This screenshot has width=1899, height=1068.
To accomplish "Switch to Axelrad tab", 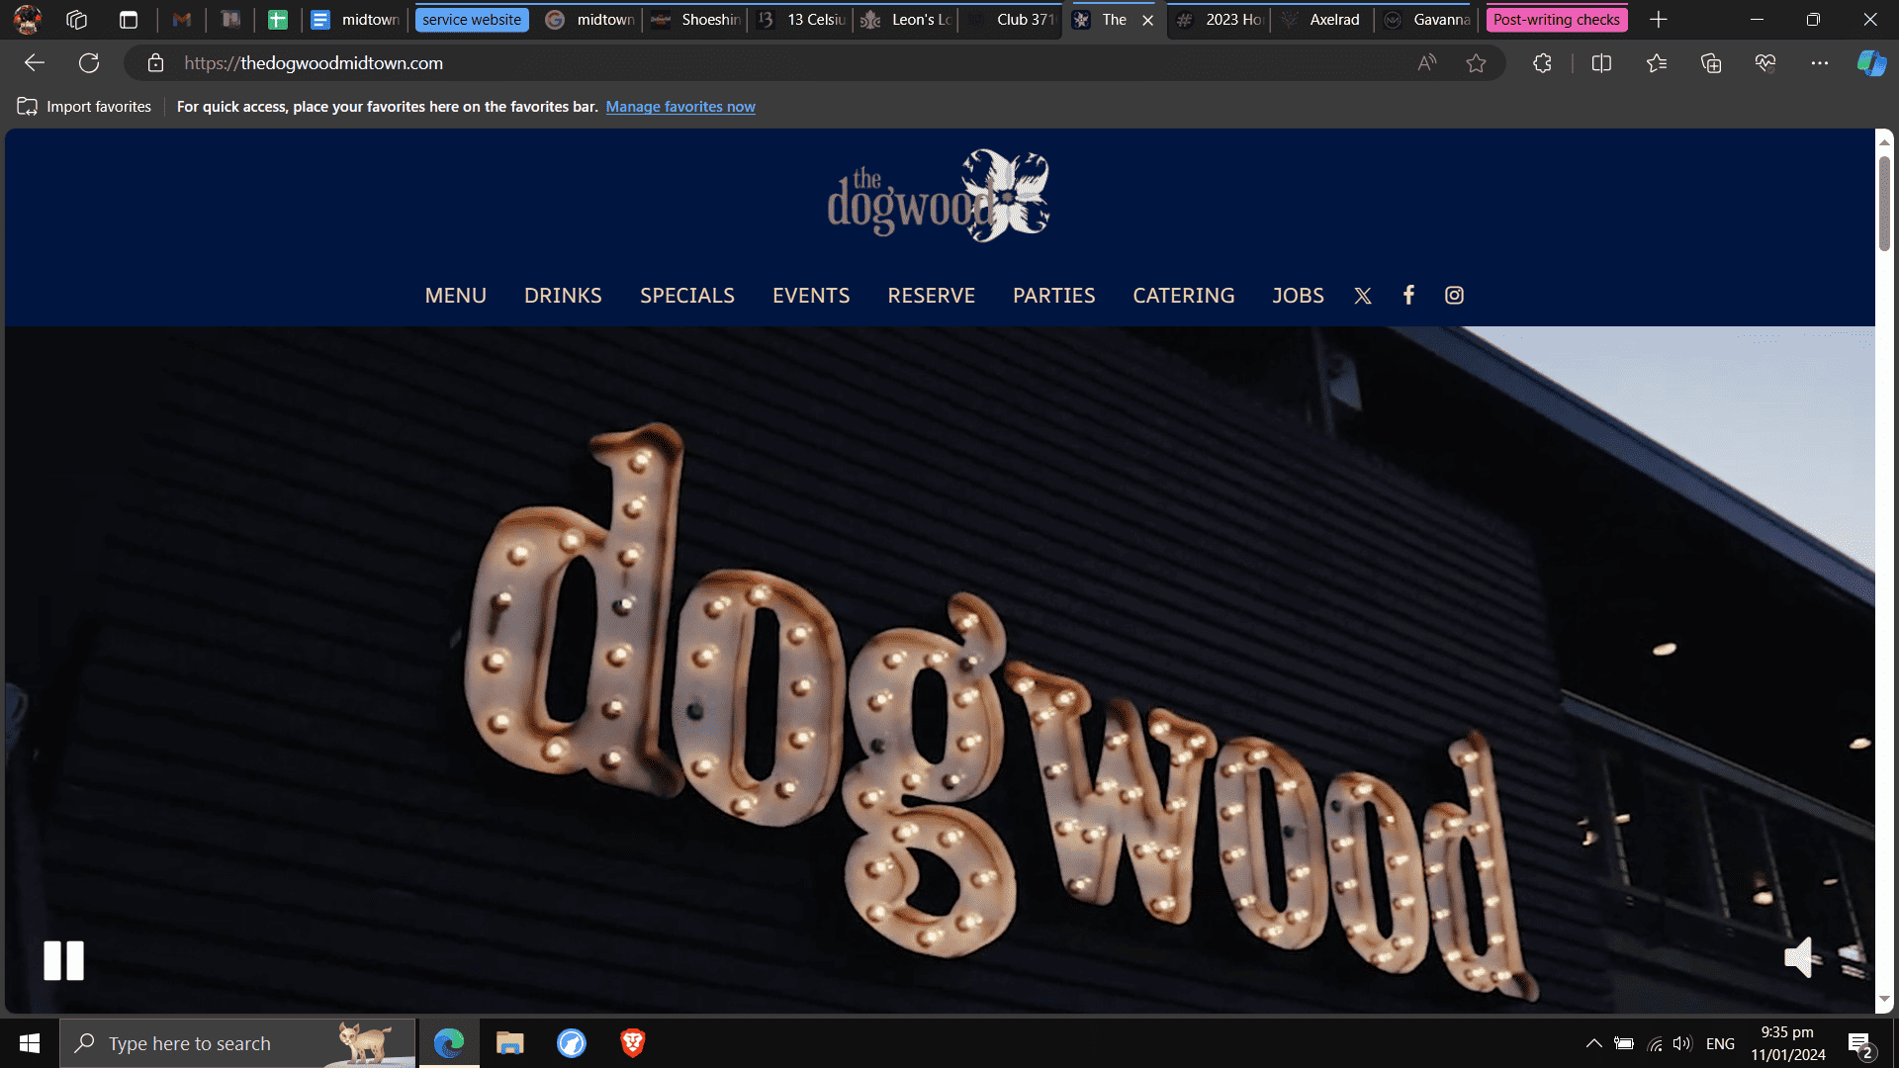I will (x=1323, y=20).
